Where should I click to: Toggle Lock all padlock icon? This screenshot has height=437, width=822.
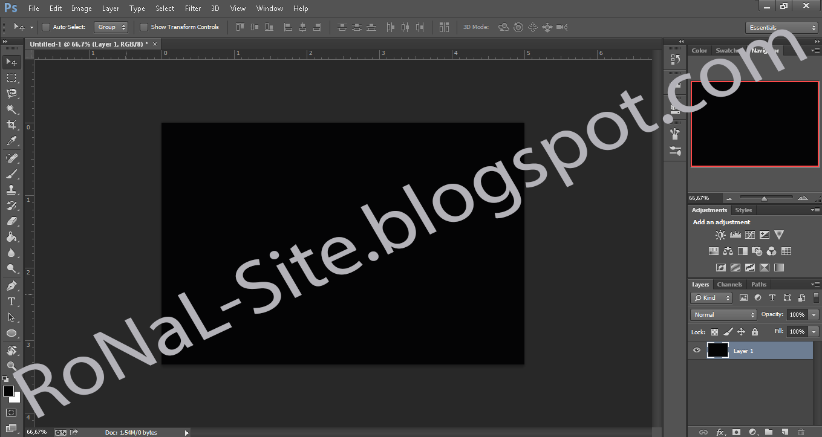pyautogui.click(x=754, y=332)
